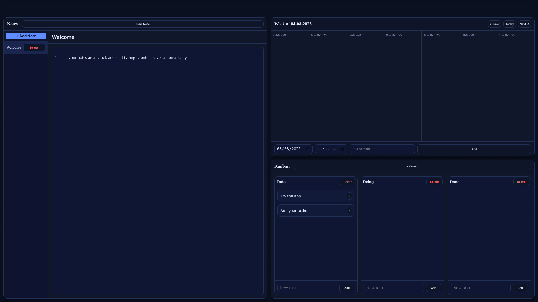The image size is (538, 302).
Task: Click the New Note button in Notes header
Action: coord(143,24)
